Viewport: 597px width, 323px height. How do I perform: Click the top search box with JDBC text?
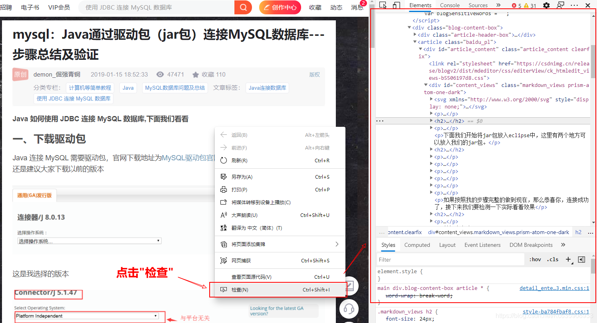(x=157, y=7)
